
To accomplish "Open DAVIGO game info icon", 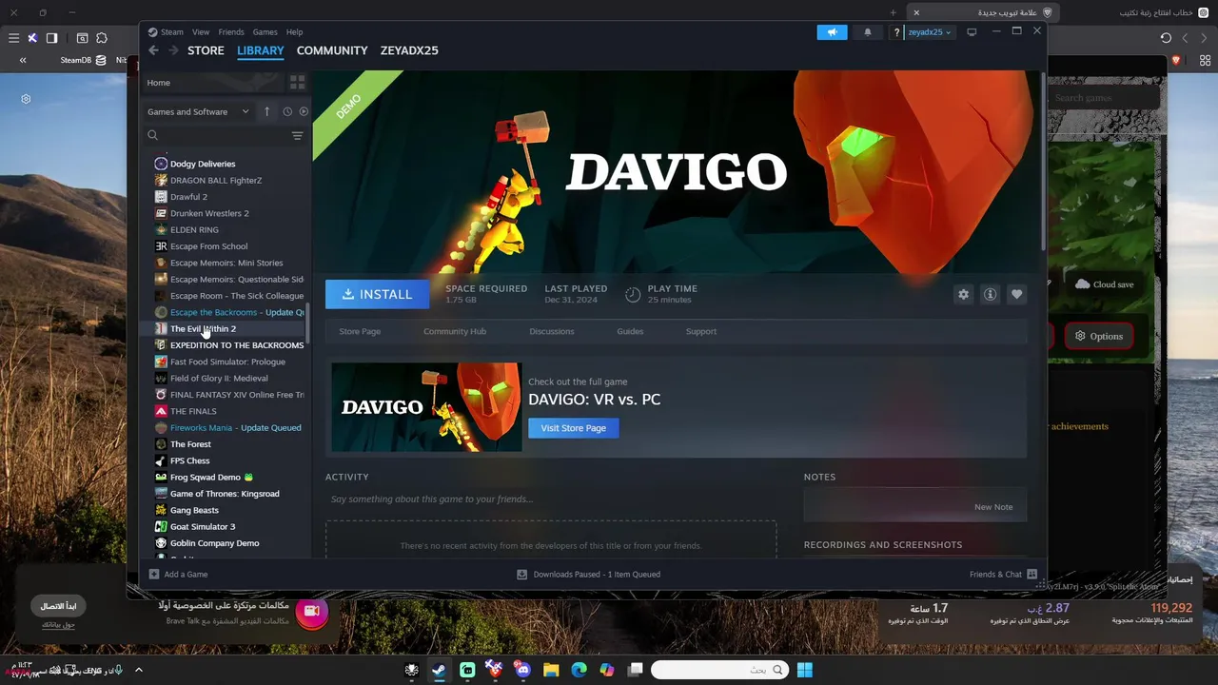I will [x=990, y=295].
